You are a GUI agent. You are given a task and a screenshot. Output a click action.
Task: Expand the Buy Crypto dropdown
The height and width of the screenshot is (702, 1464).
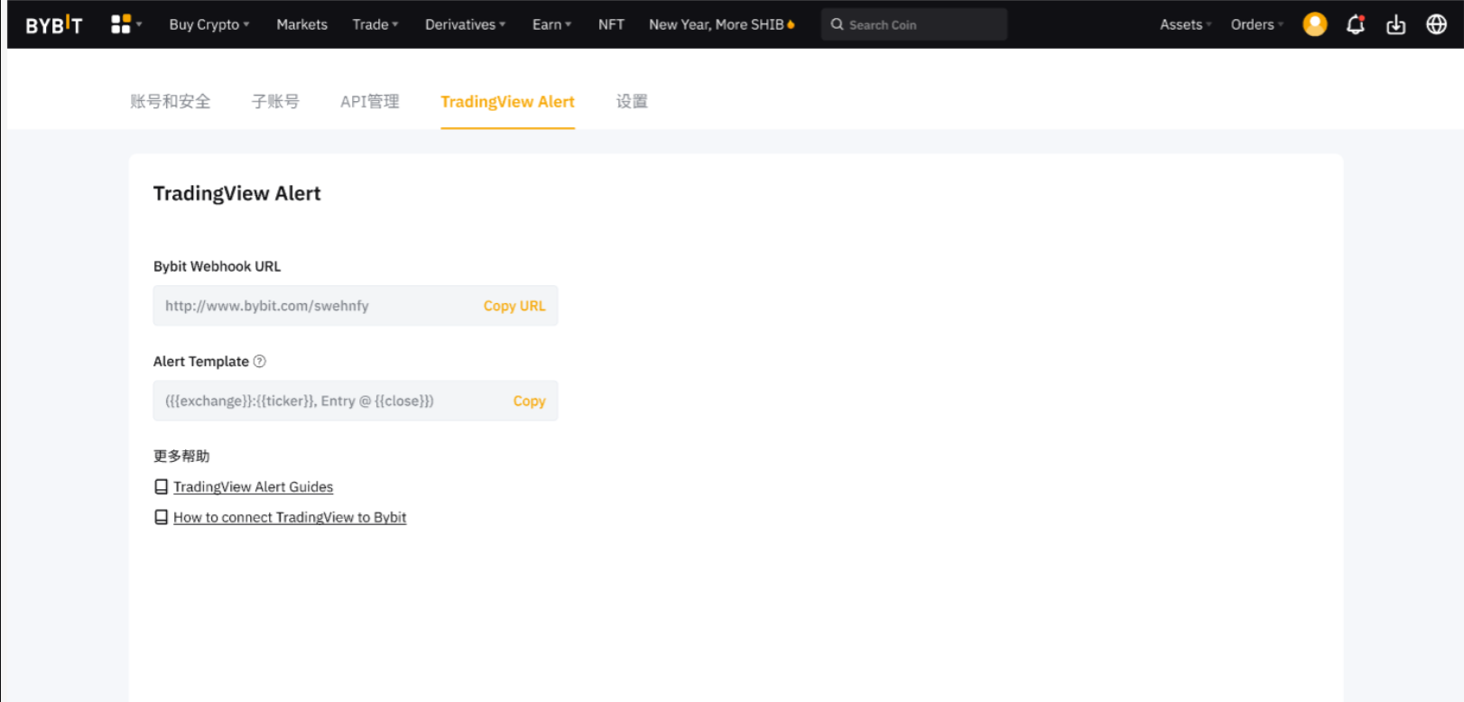(x=208, y=24)
